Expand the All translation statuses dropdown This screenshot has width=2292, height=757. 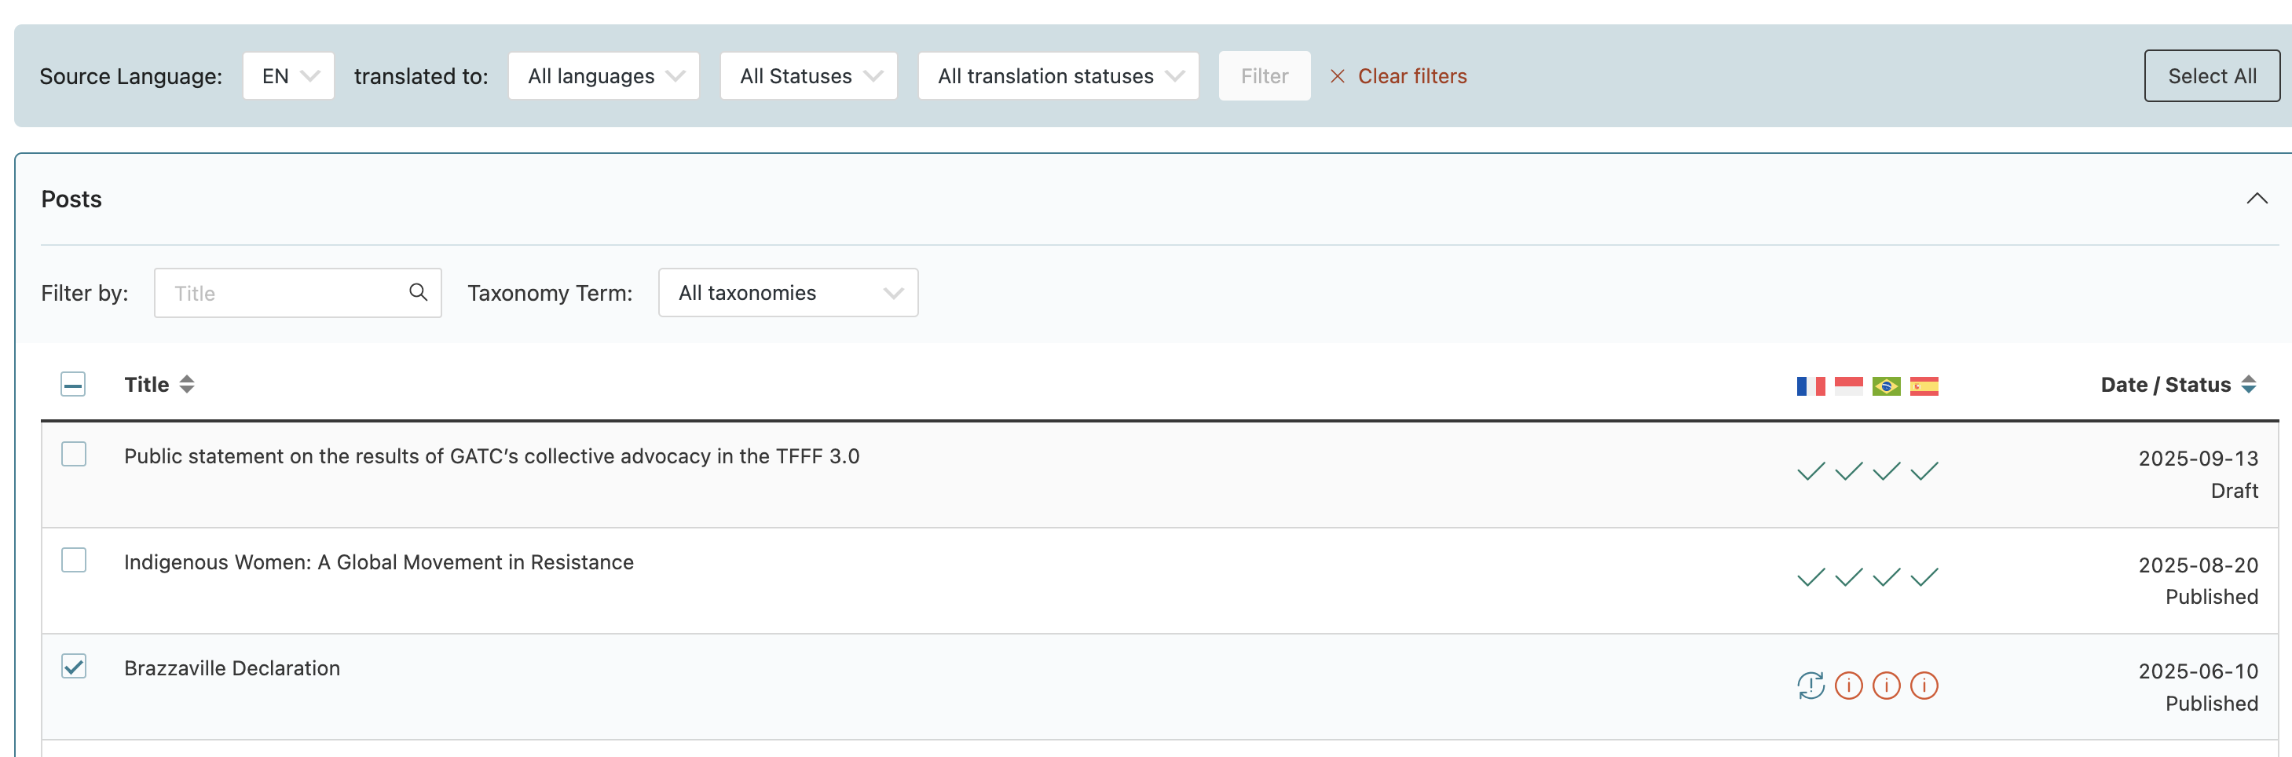tap(1058, 76)
